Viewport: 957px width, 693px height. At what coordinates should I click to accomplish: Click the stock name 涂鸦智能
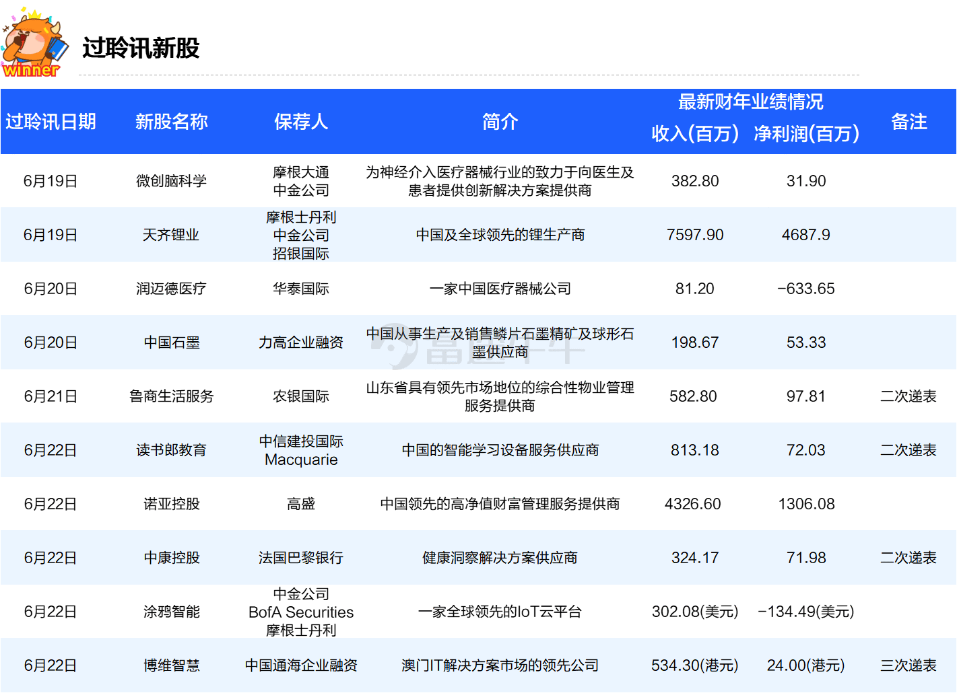pos(171,612)
